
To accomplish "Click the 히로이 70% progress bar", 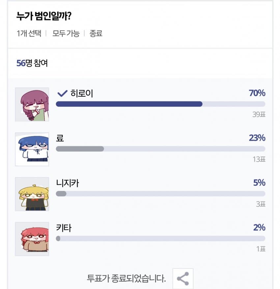I will tap(160, 104).
